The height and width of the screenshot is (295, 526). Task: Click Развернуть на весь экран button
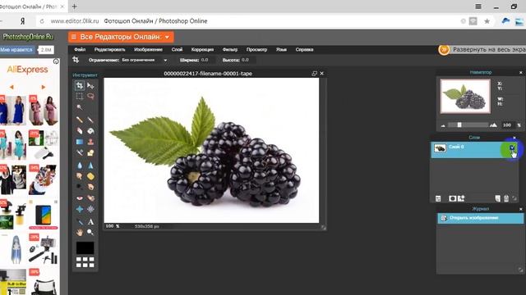(482, 49)
